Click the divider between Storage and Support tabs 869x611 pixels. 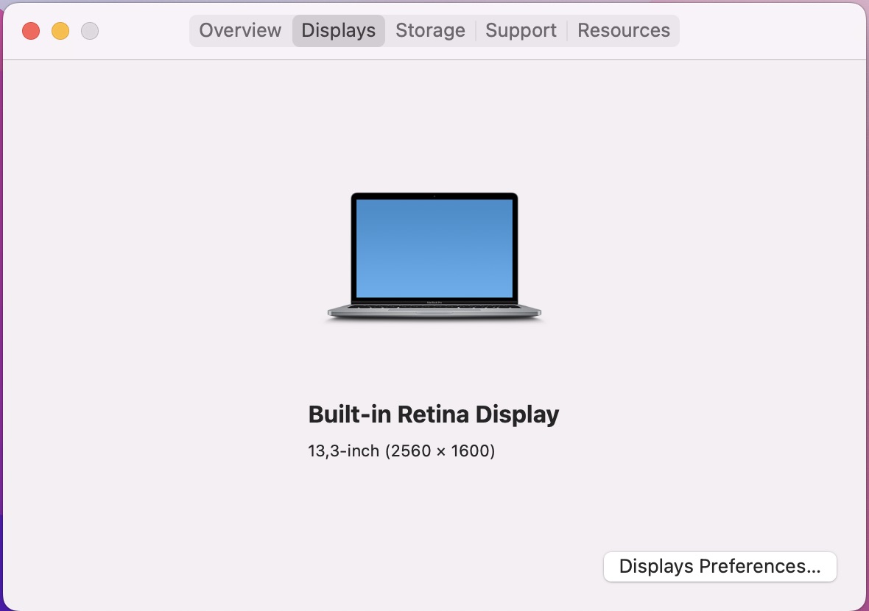[x=476, y=30]
